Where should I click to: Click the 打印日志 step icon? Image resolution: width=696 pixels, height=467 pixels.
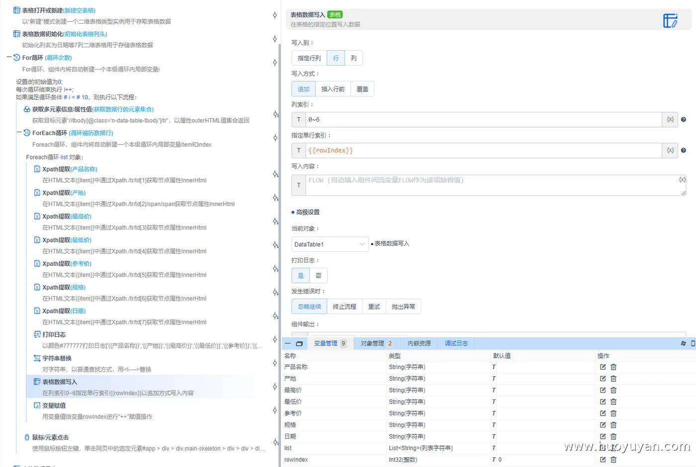point(37,334)
